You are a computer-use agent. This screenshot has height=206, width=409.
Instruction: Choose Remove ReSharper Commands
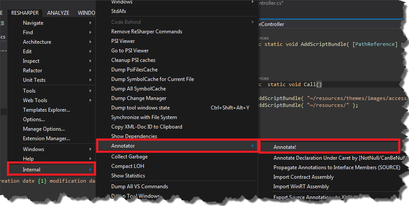pyautogui.click(x=177, y=32)
